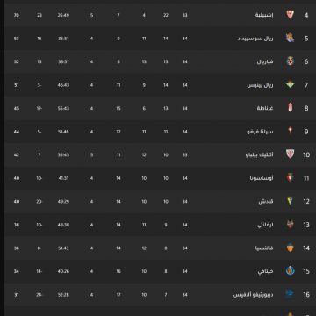The width and height of the screenshot is (316, 316).
Task: Click the Real Betis green crest icon
Action: click(290, 85)
